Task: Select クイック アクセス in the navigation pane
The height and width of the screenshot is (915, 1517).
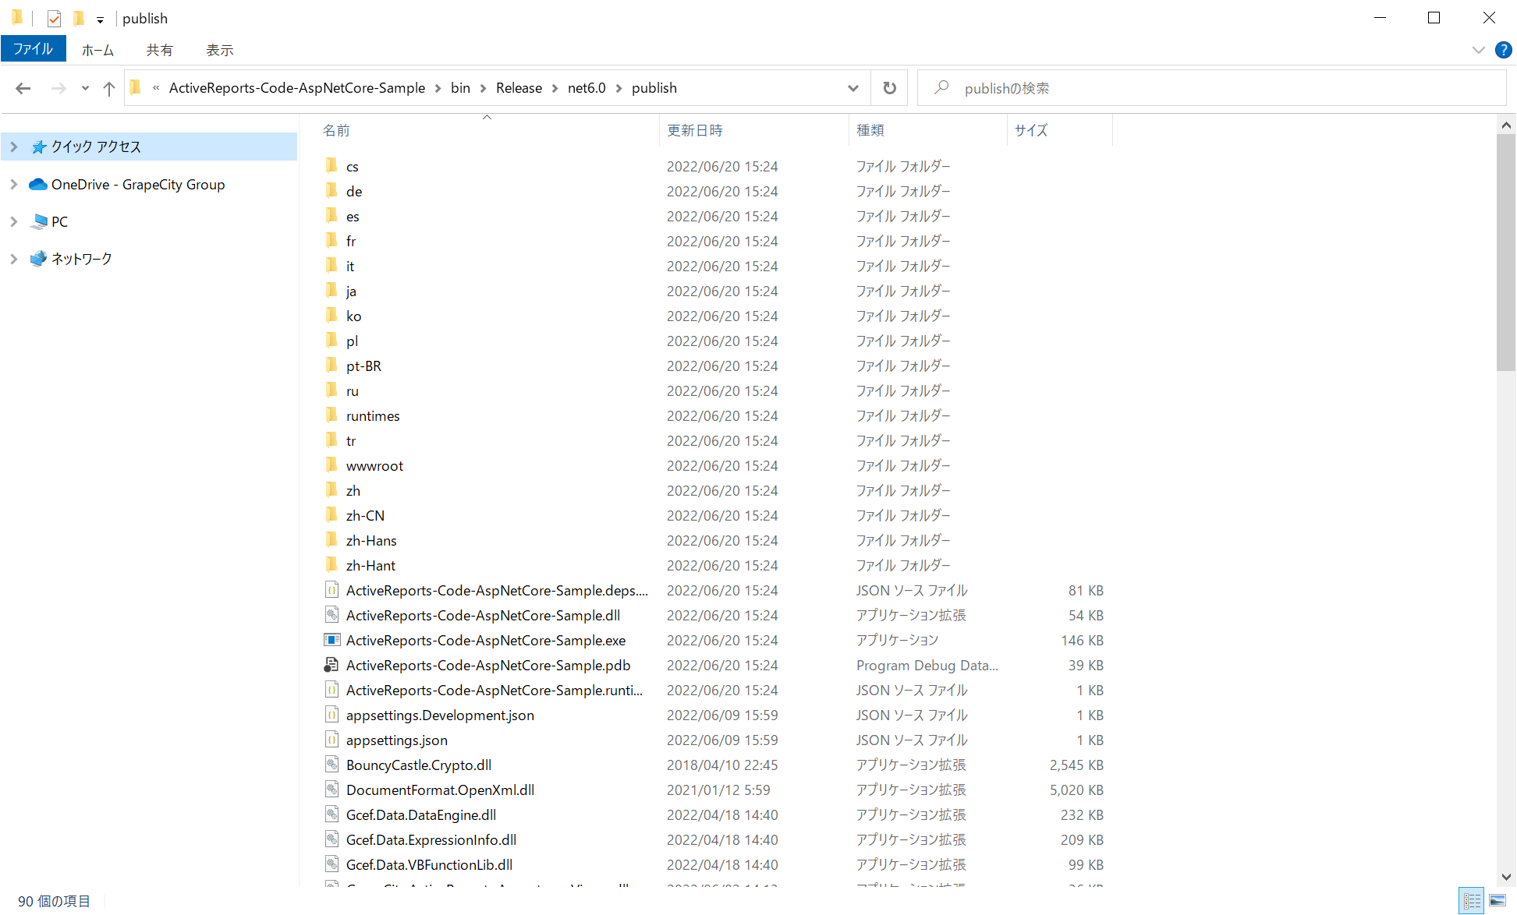Action: tap(96, 147)
